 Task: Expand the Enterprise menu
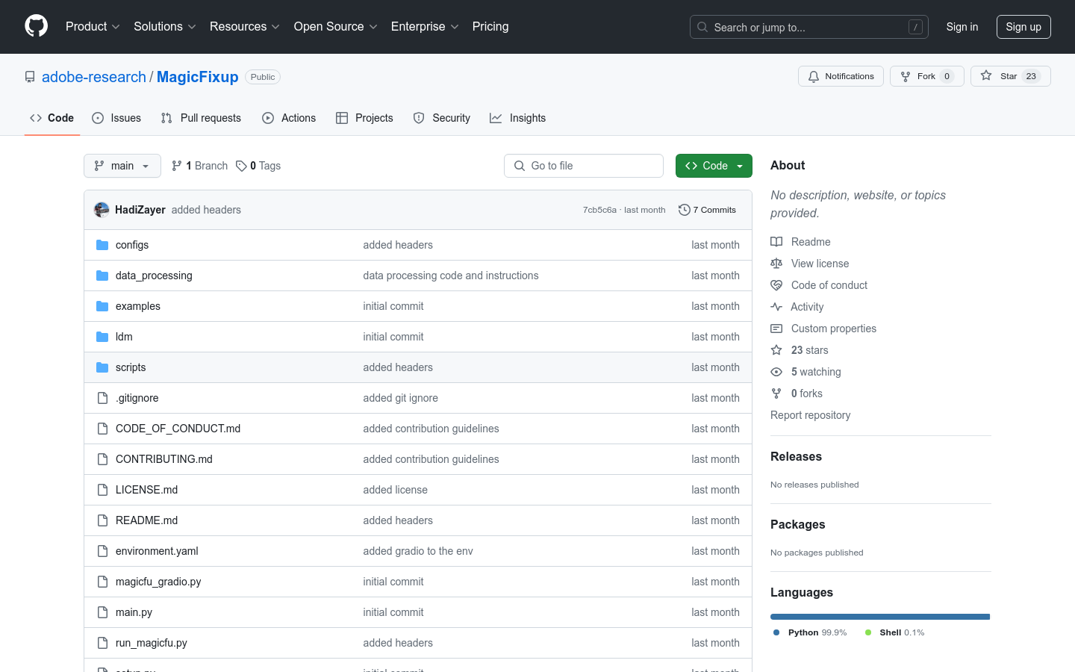[425, 27]
